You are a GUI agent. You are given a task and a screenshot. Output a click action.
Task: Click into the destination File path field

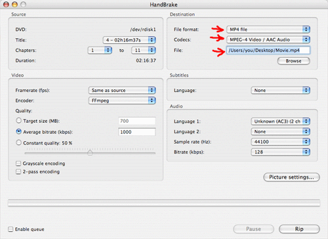coord(268,51)
